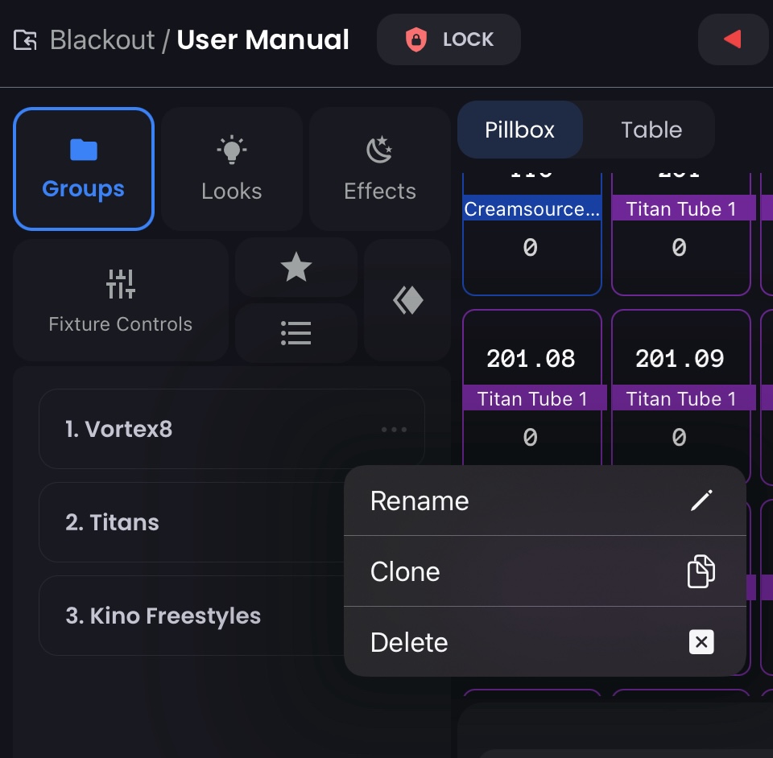Click the X icon beside Delete
This screenshot has width=773, height=758.
pos(701,641)
